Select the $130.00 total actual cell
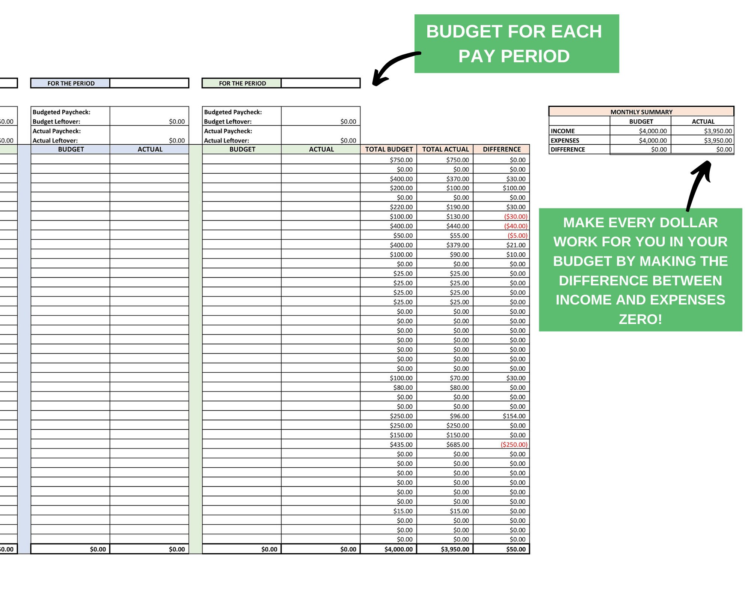The image size is (751, 600). pyautogui.click(x=445, y=216)
